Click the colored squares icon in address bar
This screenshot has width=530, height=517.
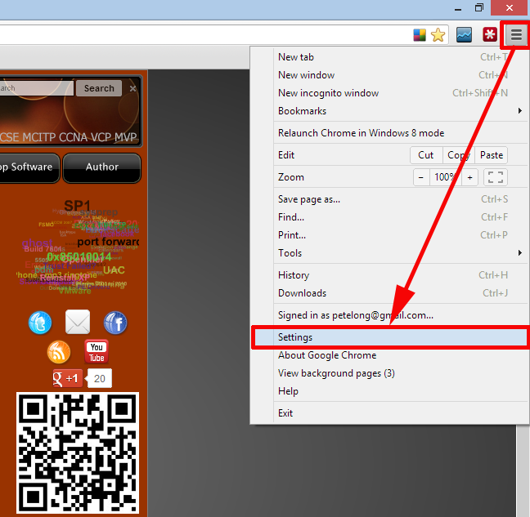[420, 35]
